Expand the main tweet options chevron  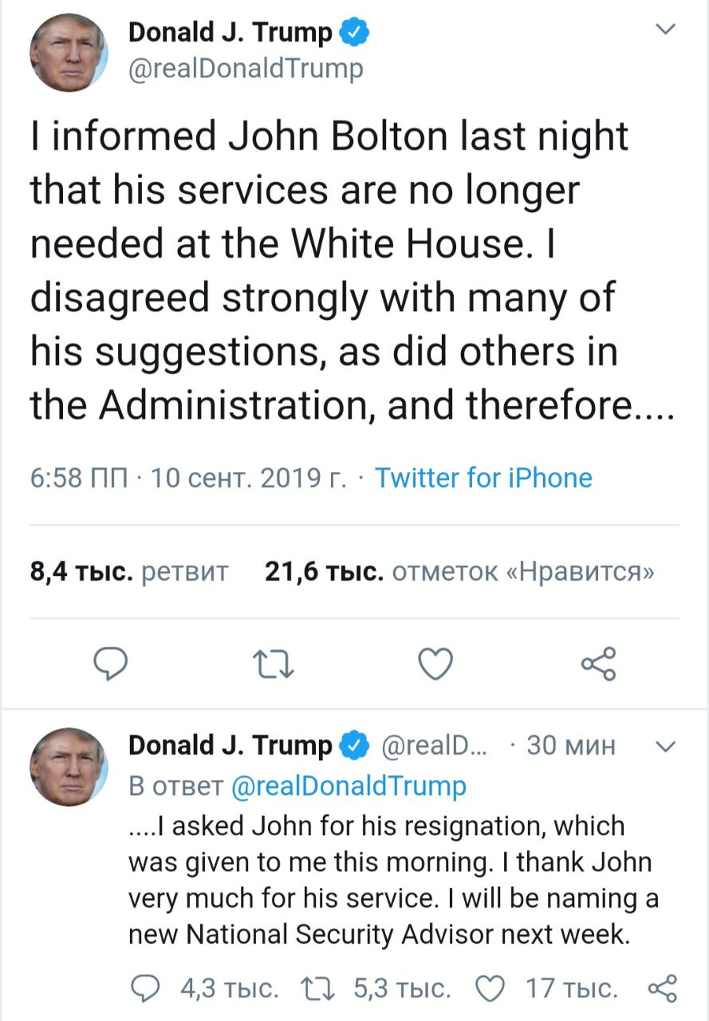(664, 30)
